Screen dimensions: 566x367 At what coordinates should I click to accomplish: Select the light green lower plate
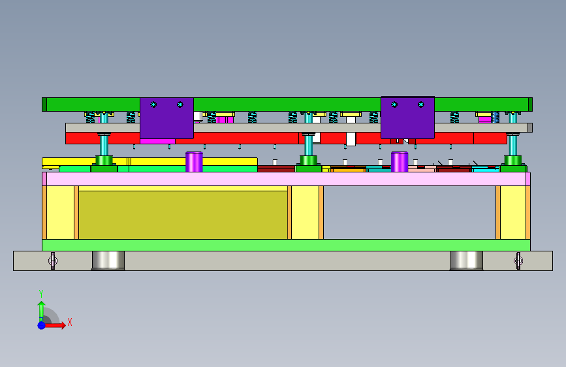tap(286, 245)
